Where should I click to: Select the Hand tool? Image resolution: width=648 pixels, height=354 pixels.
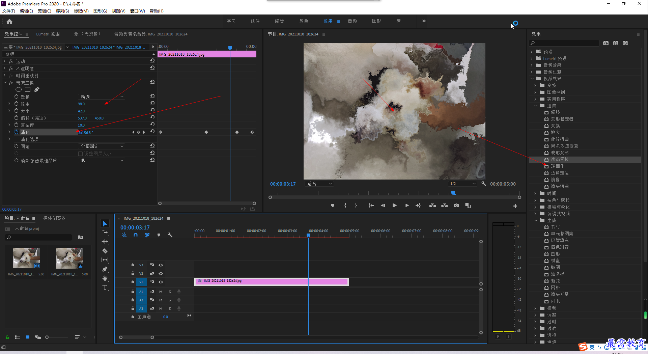pos(105,278)
